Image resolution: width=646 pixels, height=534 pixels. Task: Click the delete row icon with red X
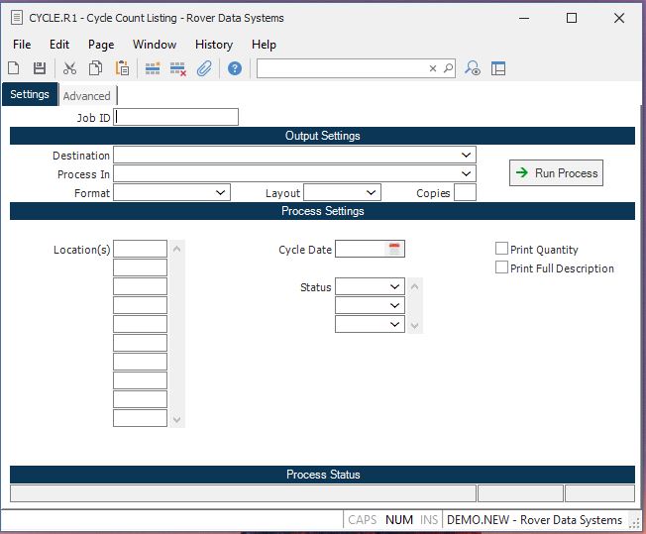pyautogui.click(x=178, y=68)
